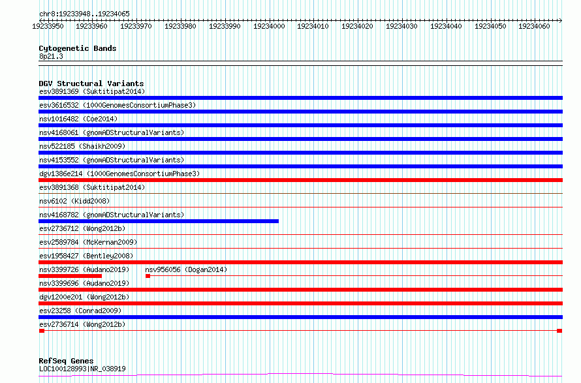
Task: Click the esv3891369 (Suktitipat2014) variant label
Action: pos(92,91)
